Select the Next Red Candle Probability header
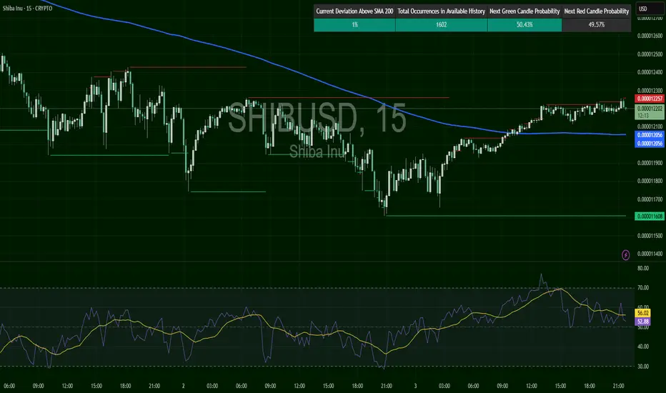The height and width of the screenshot is (393, 666). [597, 11]
